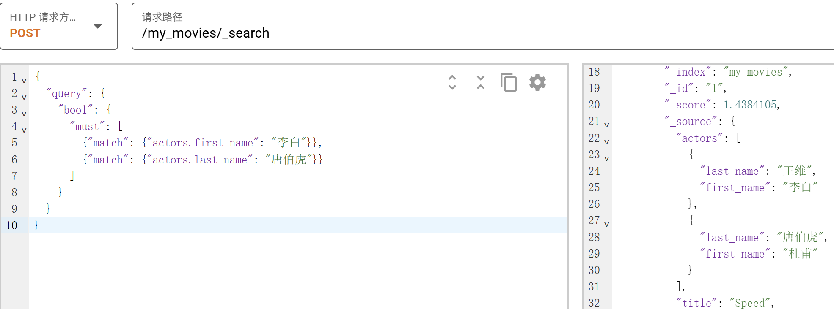The width and height of the screenshot is (834, 309).
Task: Copy the request body with copy icon
Action: tap(509, 82)
